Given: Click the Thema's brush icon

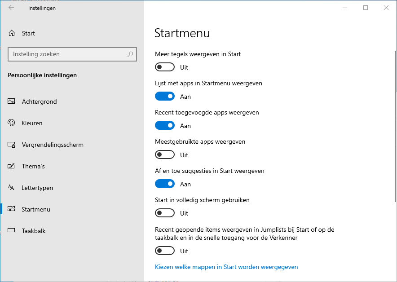Looking at the screenshot, I should (x=12, y=166).
